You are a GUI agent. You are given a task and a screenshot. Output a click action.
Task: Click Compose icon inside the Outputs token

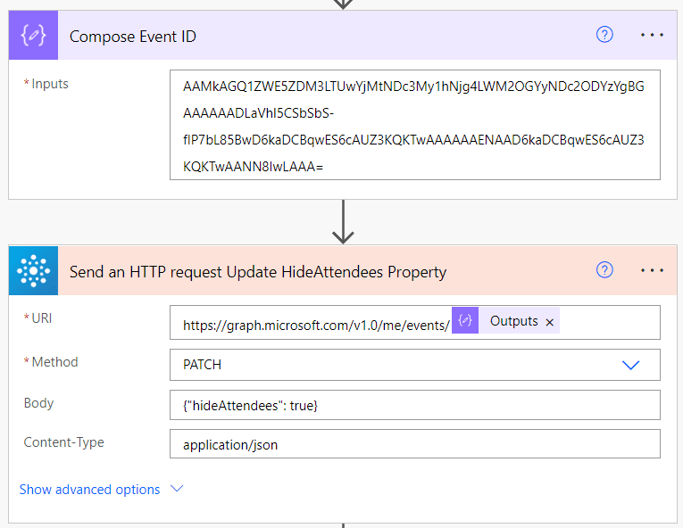[465, 321]
